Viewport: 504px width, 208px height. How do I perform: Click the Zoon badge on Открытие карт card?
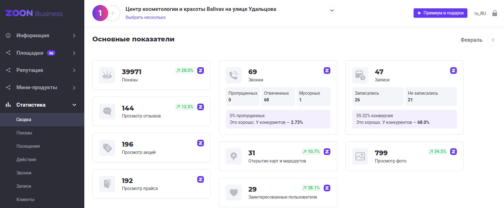(x=327, y=152)
